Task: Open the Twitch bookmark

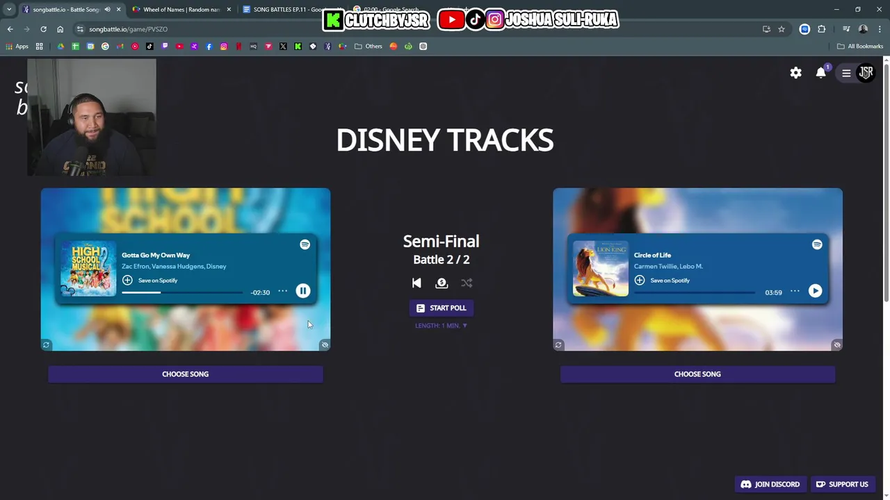Action: pos(165,47)
